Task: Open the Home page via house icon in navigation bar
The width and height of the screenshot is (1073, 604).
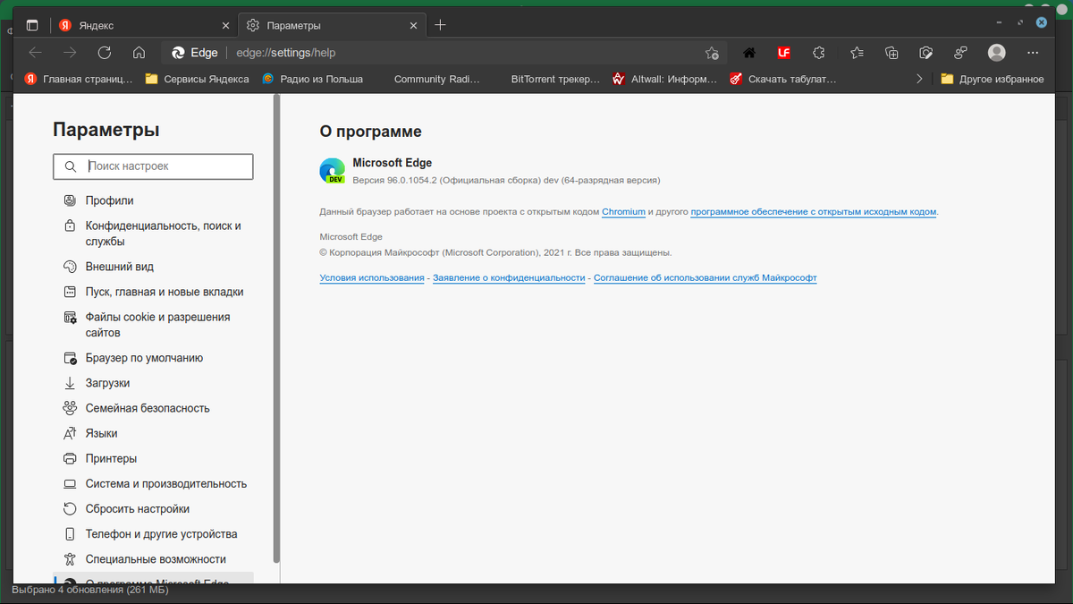Action: pyautogui.click(x=139, y=53)
